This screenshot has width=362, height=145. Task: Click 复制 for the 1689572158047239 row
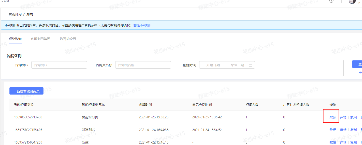[354, 142]
